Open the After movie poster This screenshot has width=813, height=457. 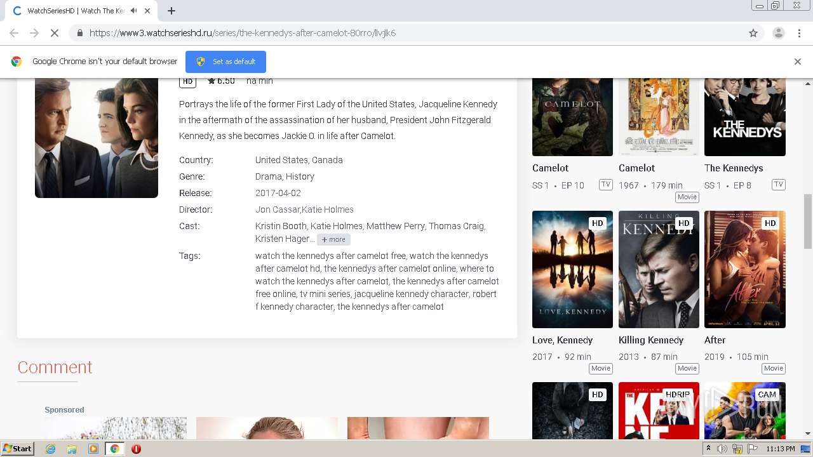[x=745, y=269]
